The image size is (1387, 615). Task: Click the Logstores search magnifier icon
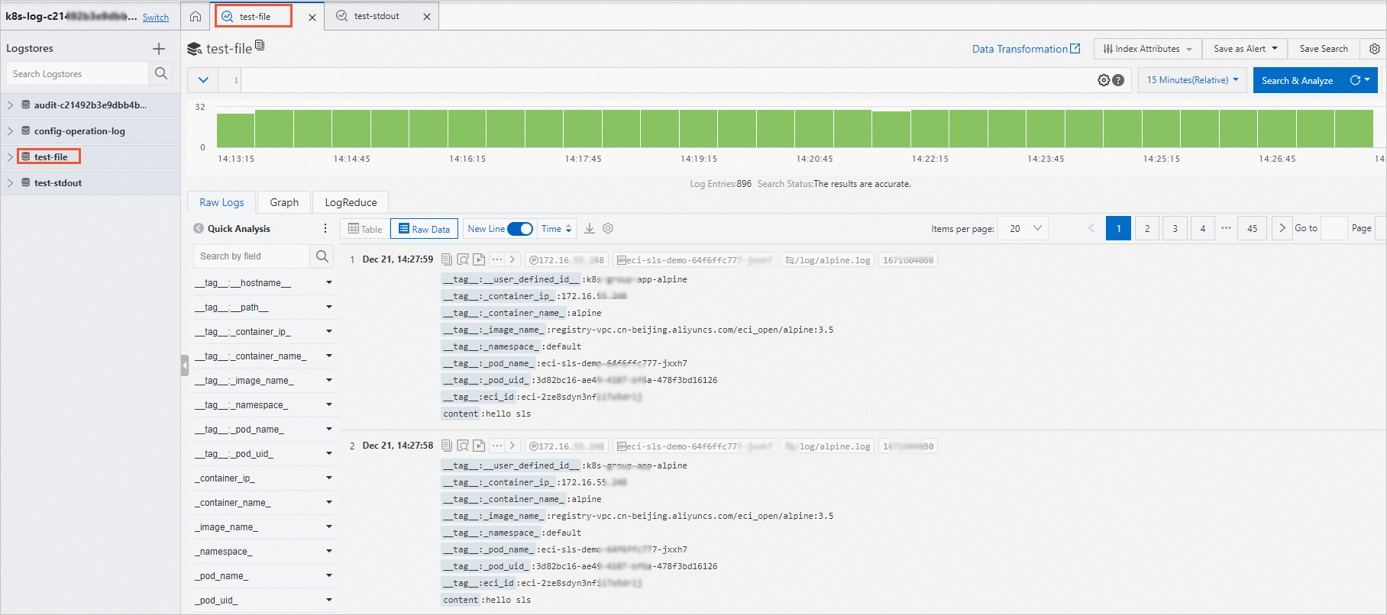[160, 73]
